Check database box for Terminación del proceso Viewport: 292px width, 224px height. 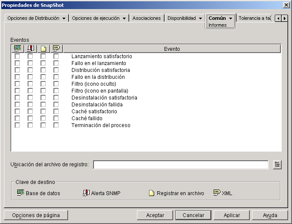click(x=17, y=125)
